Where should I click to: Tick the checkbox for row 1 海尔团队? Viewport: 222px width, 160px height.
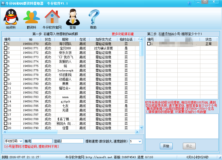tap(5, 44)
